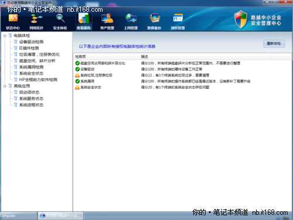
Task: Sort by the 描述 column header
Action: [x=205, y=57]
